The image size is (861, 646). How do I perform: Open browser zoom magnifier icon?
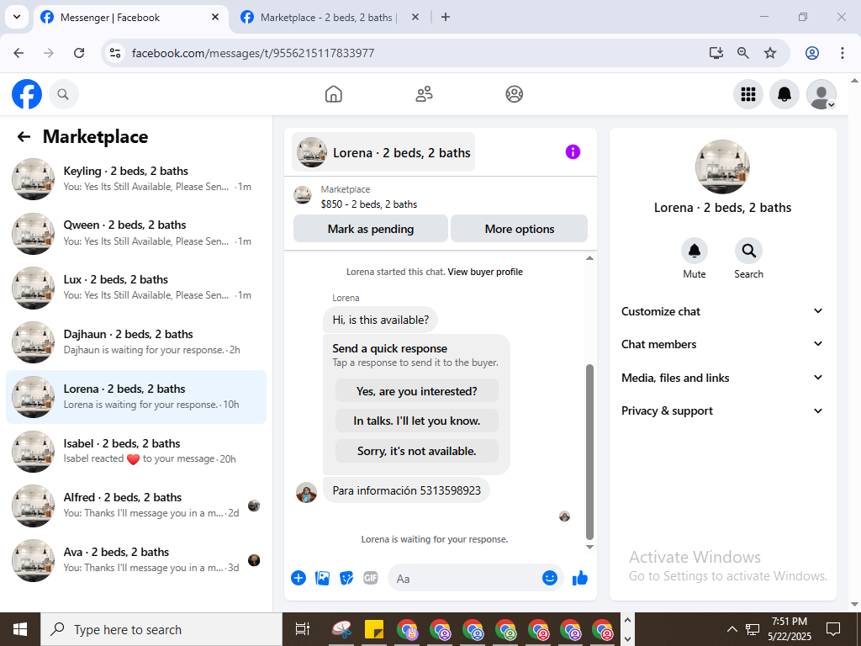point(743,53)
